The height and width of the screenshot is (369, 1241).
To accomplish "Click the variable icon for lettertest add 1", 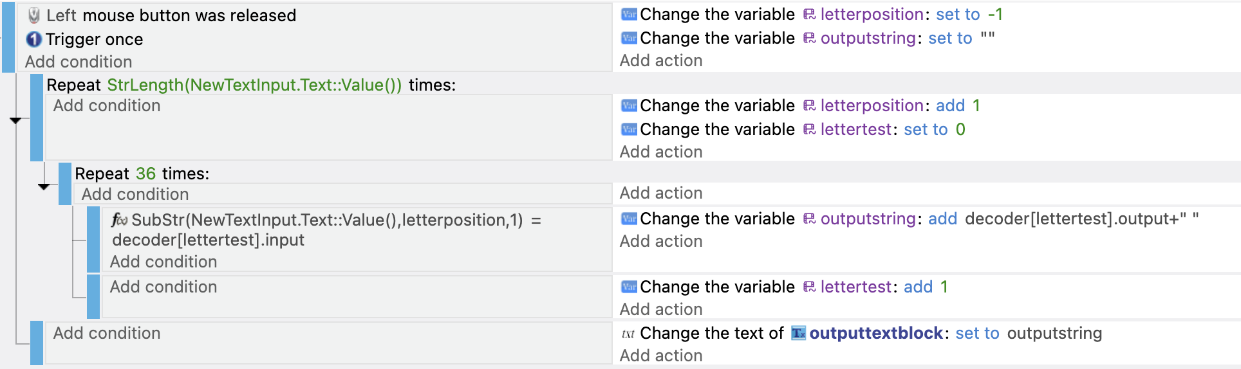I will click(x=629, y=287).
